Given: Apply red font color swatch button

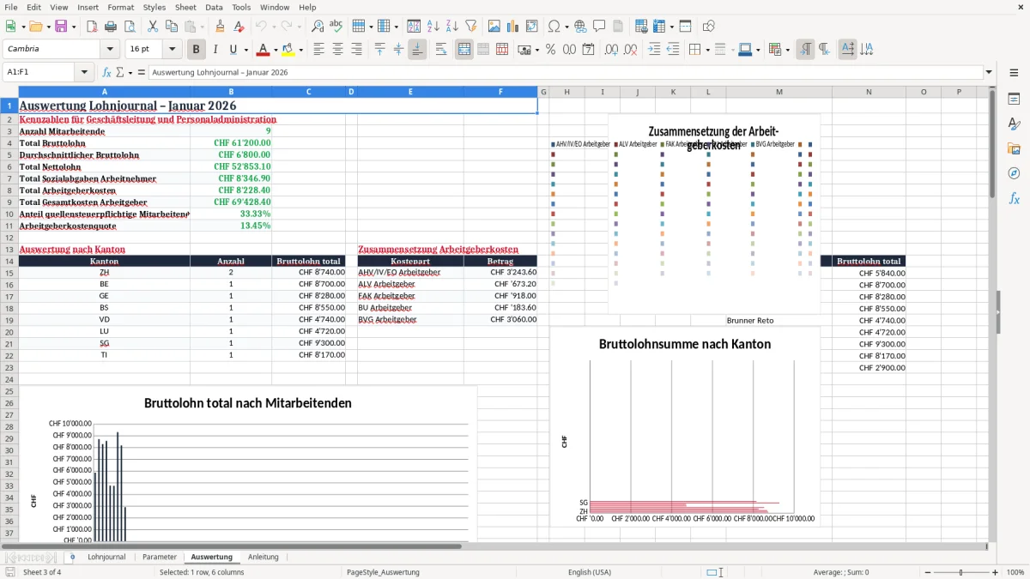Looking at the screenshot, I should (x=263, y=50).
